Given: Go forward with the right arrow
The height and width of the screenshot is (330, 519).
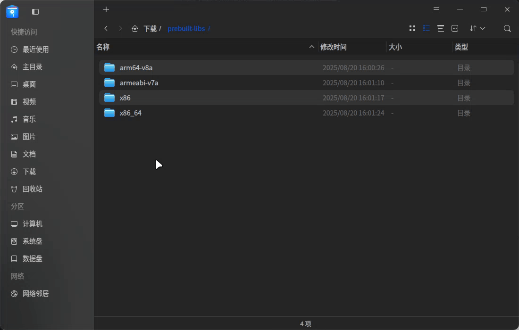Looking at the screenshot, I should [120, 28].
